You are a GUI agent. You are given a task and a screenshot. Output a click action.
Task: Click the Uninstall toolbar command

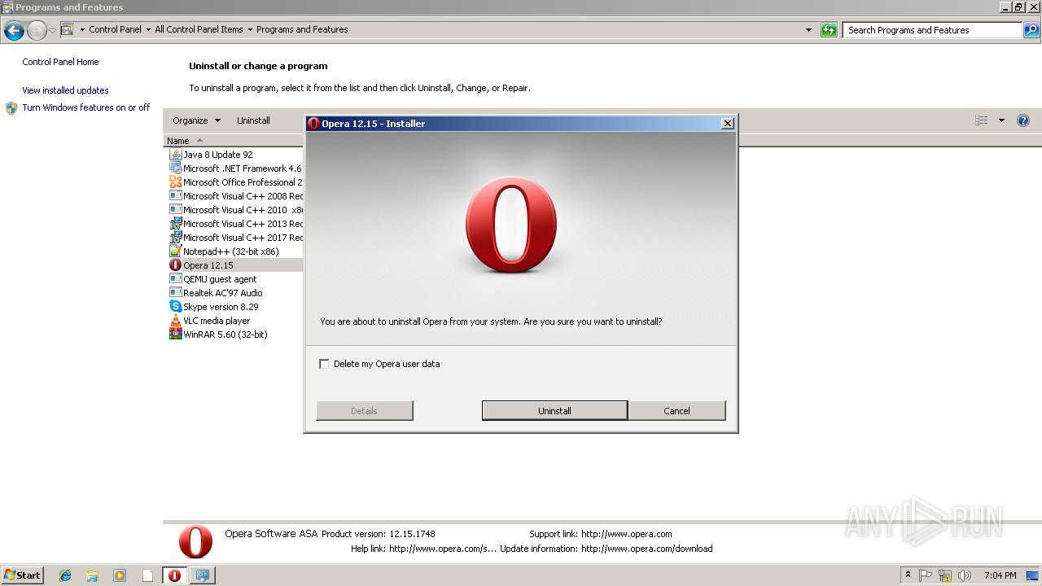(x=253, y=120)
